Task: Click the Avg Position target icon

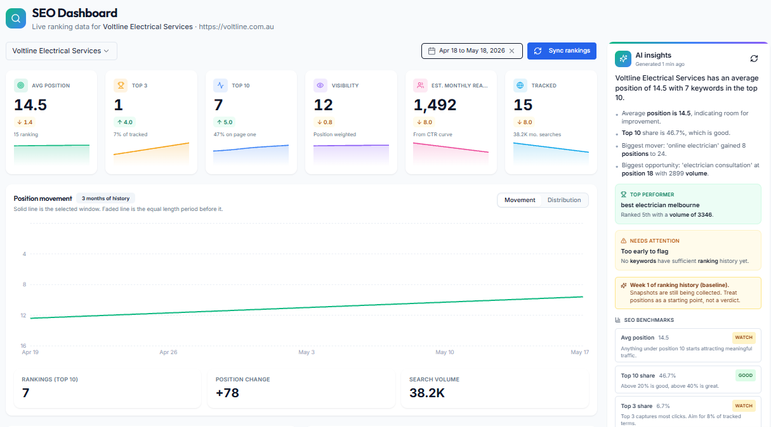Action: pyautogui.click(x=20, y=85)
